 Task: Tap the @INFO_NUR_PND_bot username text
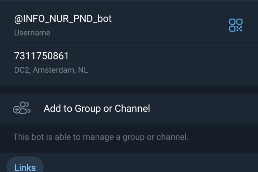tap(63, 19)
